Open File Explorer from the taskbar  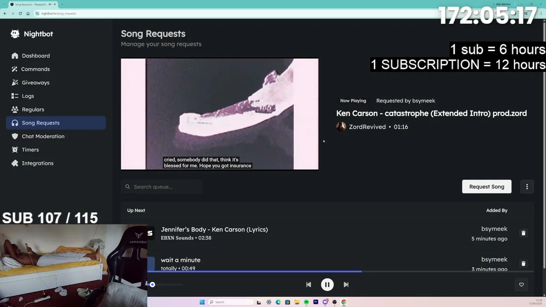coord(297,302)
